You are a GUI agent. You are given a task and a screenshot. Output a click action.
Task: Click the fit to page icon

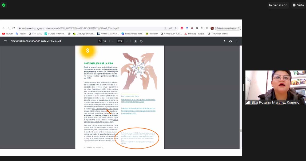click(135, 41)
